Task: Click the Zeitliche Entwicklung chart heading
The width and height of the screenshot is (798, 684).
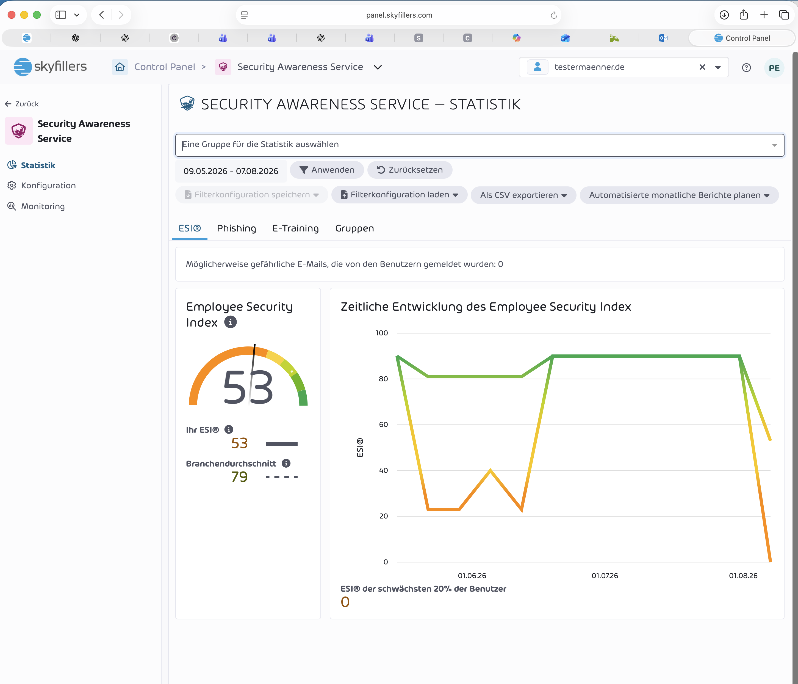Action: point(486,307)
